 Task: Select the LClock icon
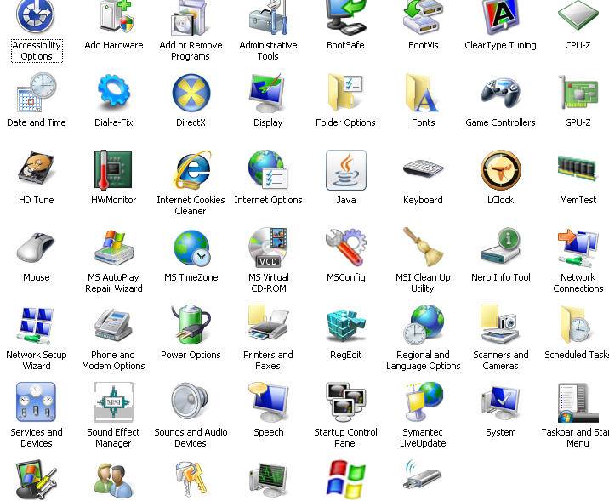[x=501, y=170]
